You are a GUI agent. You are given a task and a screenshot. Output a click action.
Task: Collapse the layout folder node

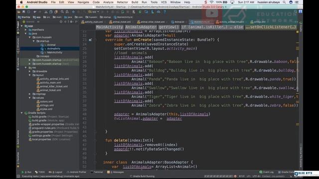(x=30, y=75)
